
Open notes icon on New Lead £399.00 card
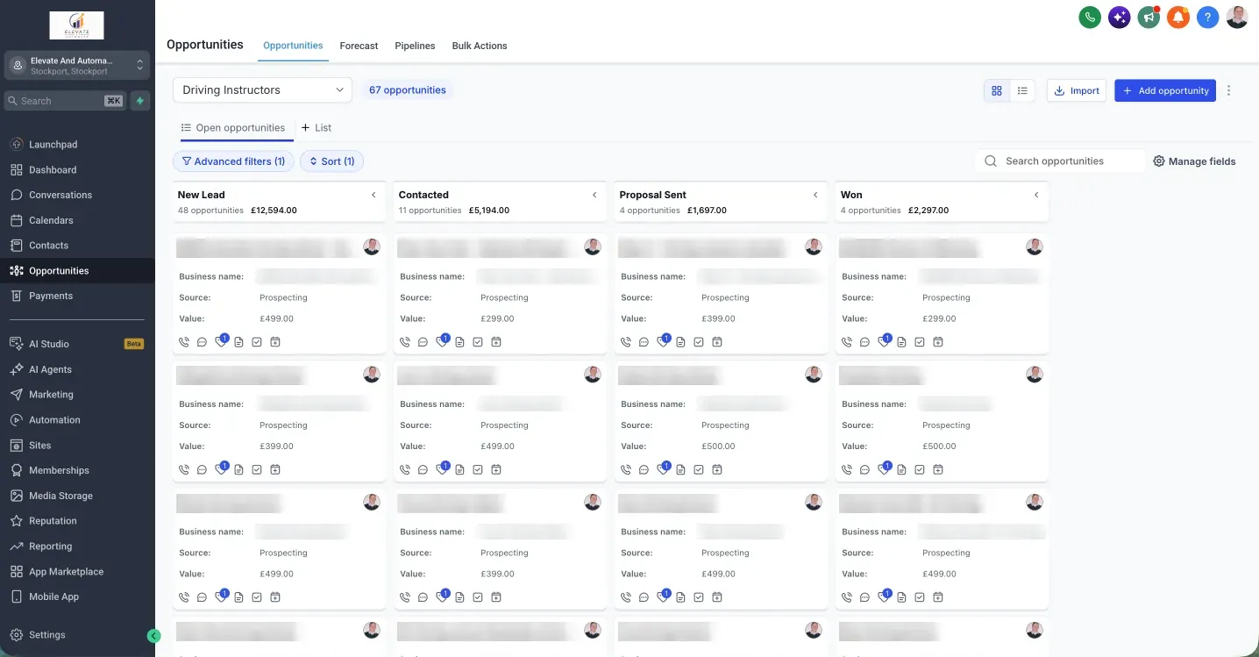pos(238,470)
